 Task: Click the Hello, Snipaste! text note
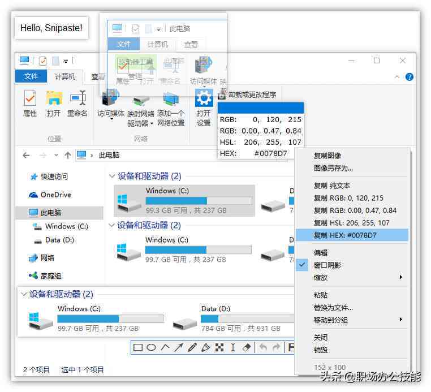pyautogui.click(x=51, y=28)
